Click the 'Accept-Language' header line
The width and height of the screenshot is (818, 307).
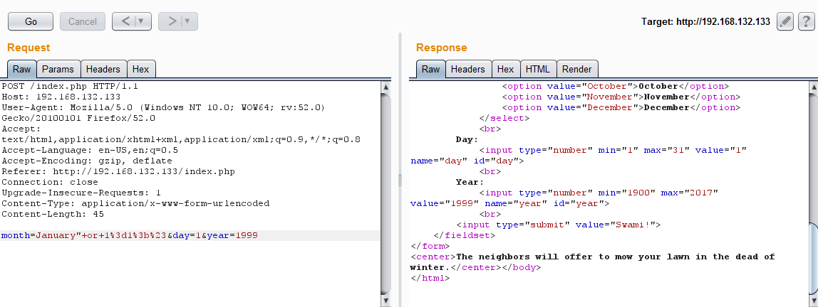(90, 151)
